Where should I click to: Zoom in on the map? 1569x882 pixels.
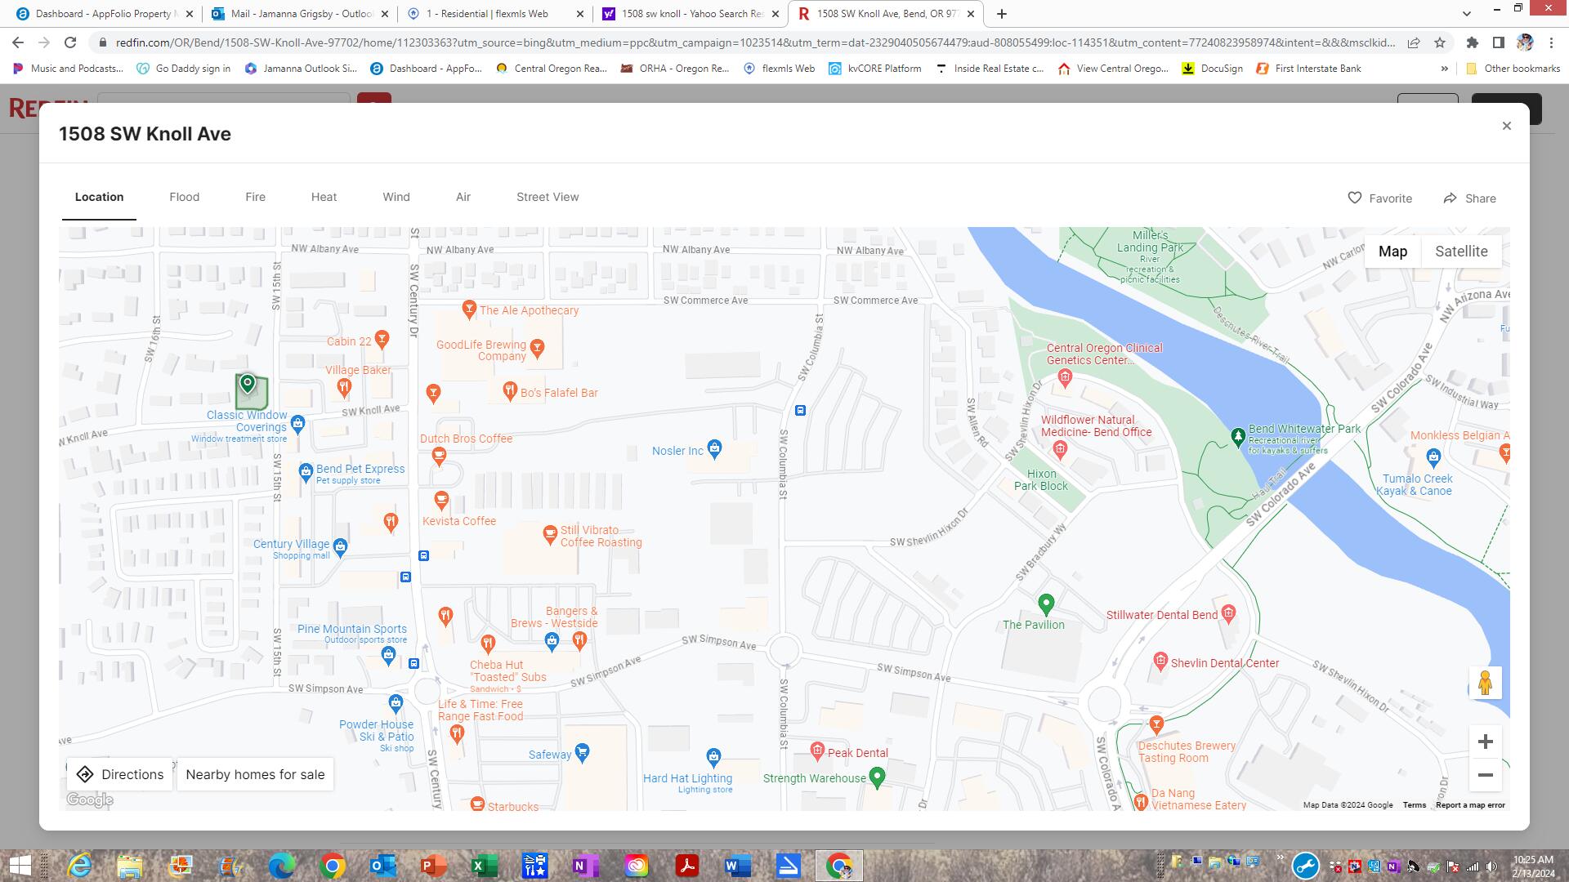point(1486,742)
